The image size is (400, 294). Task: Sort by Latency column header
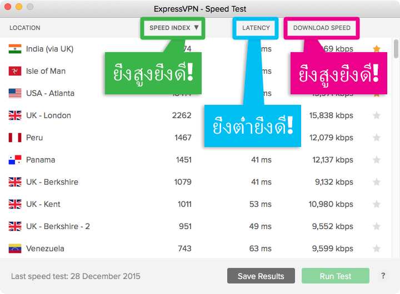256,28
